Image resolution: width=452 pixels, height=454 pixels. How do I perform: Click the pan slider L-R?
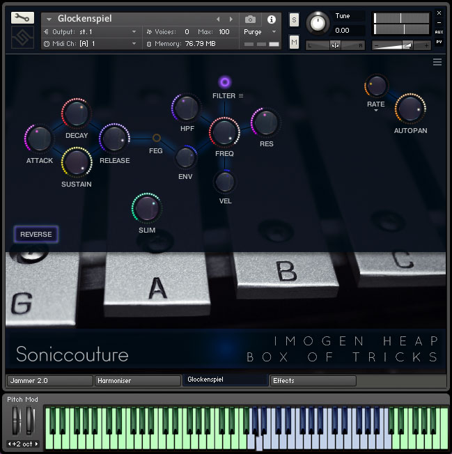tap(335, 45)
